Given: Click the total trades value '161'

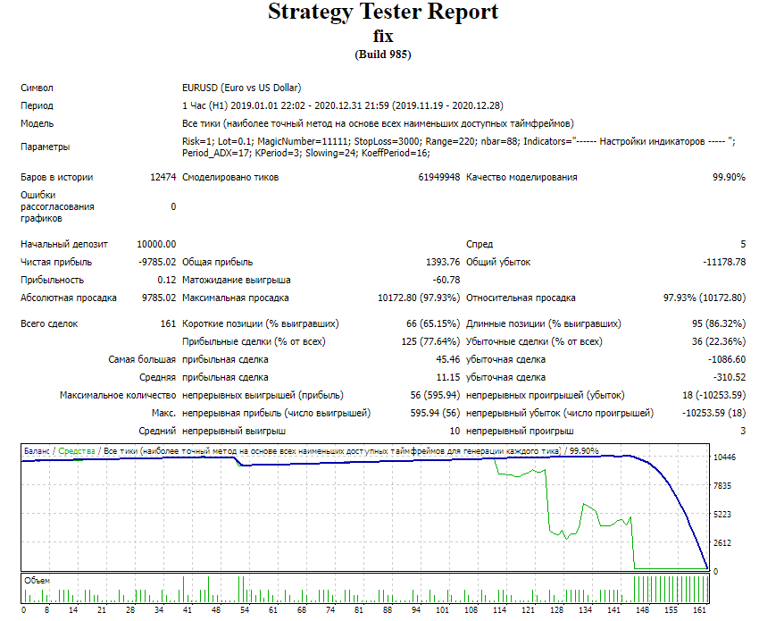Looking at the screenshot, I should [x=168, y=323].
